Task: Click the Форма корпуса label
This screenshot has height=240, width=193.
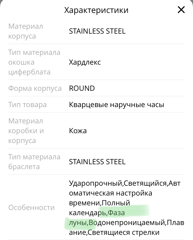Action: (35, 88)
